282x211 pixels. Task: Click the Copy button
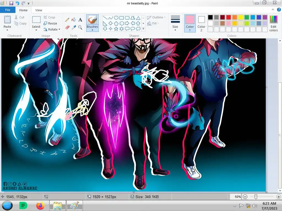point(20,24)
